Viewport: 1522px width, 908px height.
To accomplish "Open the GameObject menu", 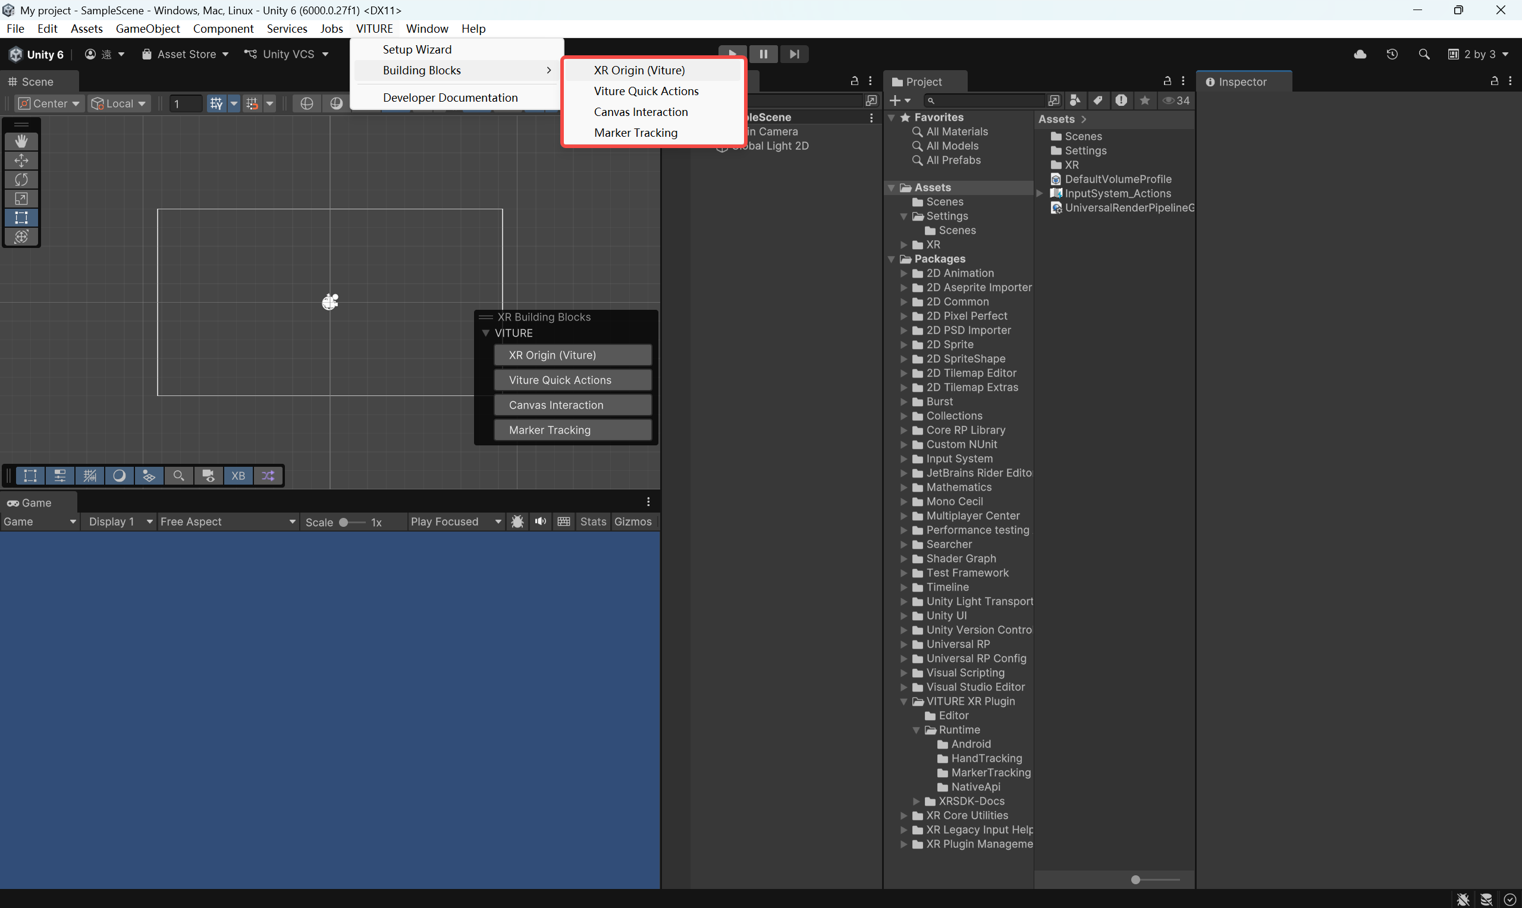I will coord(148,29).
